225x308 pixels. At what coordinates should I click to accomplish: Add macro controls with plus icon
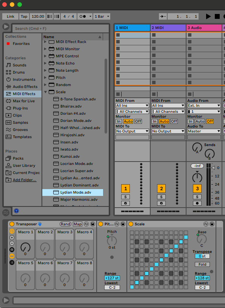click(12, 237)
